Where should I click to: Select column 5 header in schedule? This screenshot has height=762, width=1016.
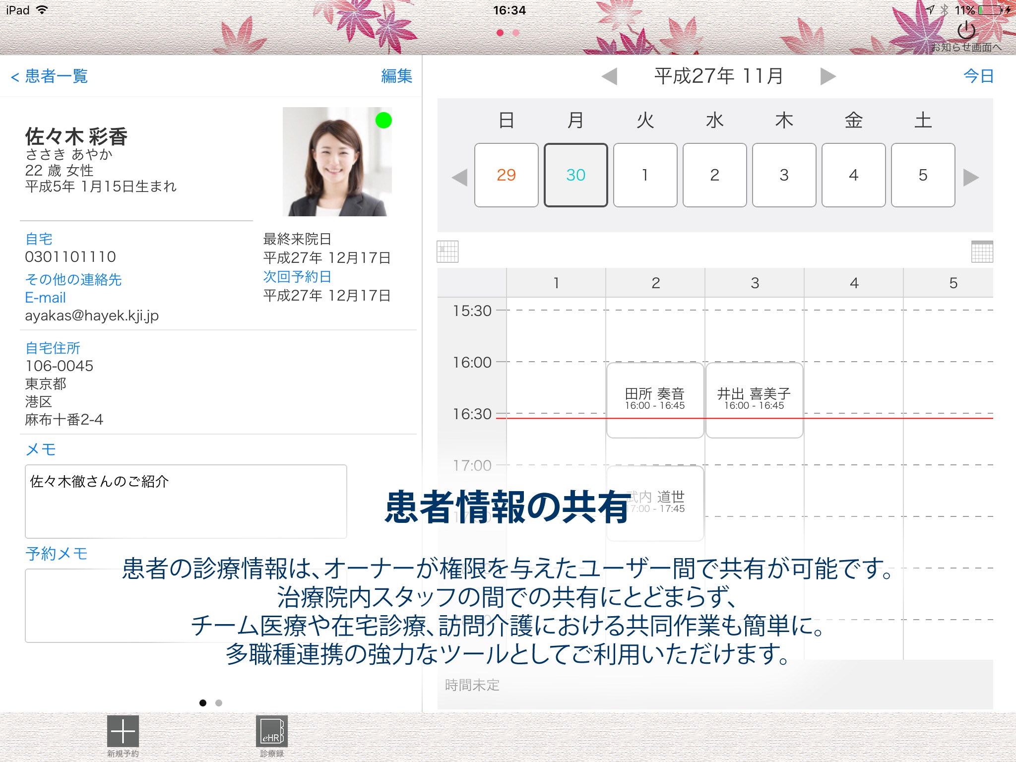[949, 283]
